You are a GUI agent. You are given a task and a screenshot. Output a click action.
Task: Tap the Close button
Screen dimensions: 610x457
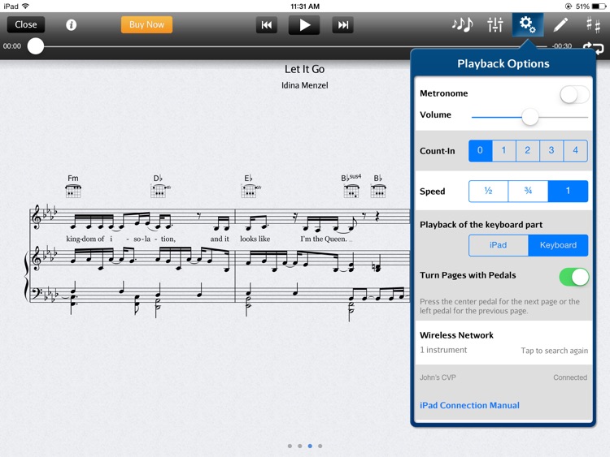[x=26, y=24]
